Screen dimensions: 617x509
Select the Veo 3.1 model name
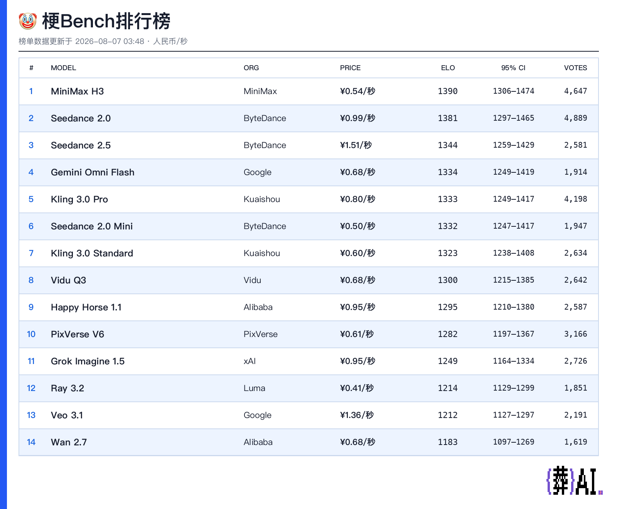coord(67,415)
